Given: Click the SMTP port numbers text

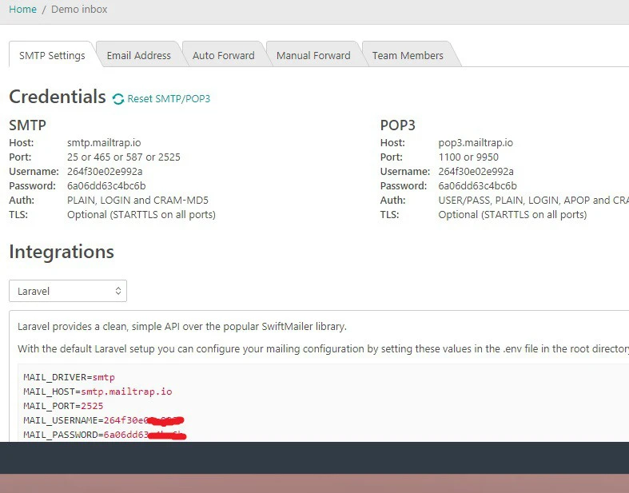Looking at the screenshot, I should (x=123, y=157).
